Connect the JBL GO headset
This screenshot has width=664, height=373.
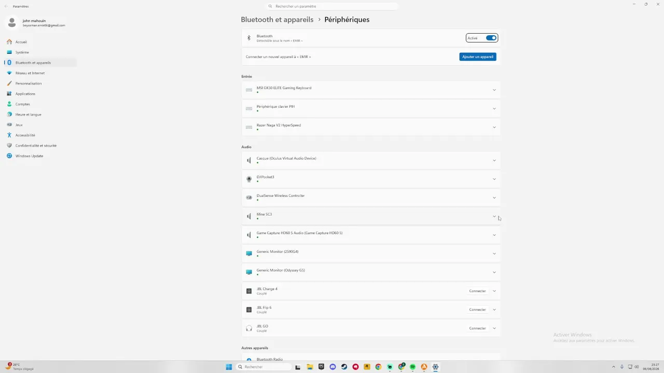(x=477, y=328)
